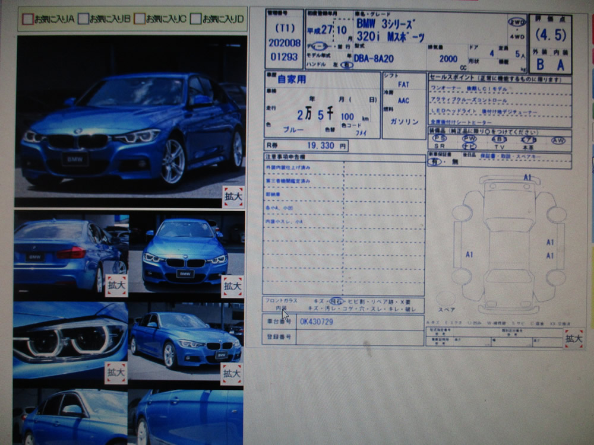Click the 即納車 notice line

coord(273,195)
